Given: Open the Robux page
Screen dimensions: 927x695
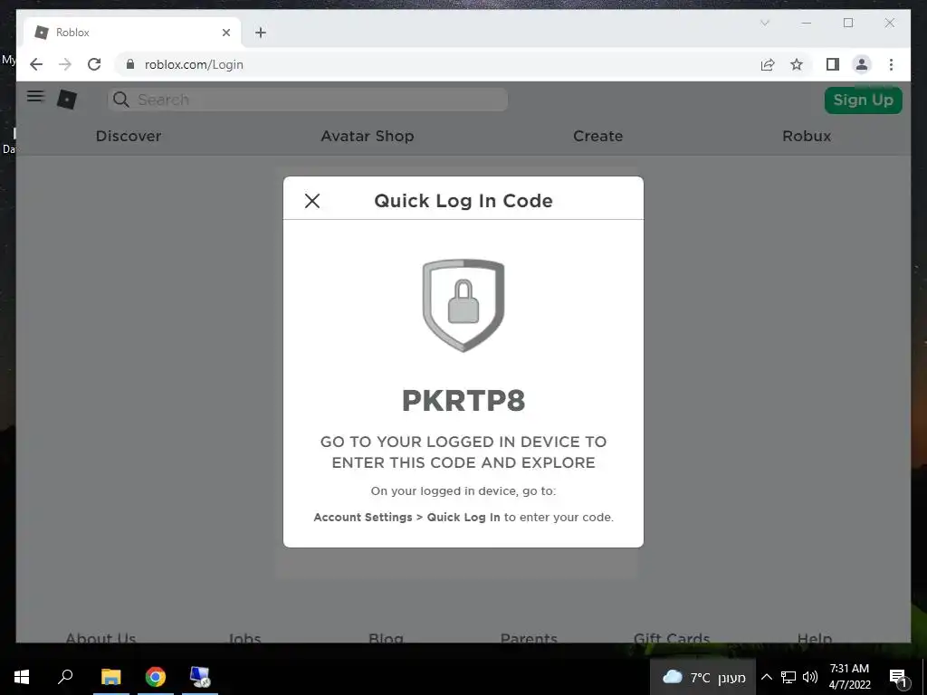Looking at the screenshot, I should 807,136.
